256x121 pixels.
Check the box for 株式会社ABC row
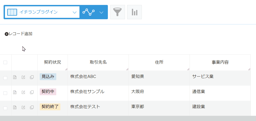5,78
